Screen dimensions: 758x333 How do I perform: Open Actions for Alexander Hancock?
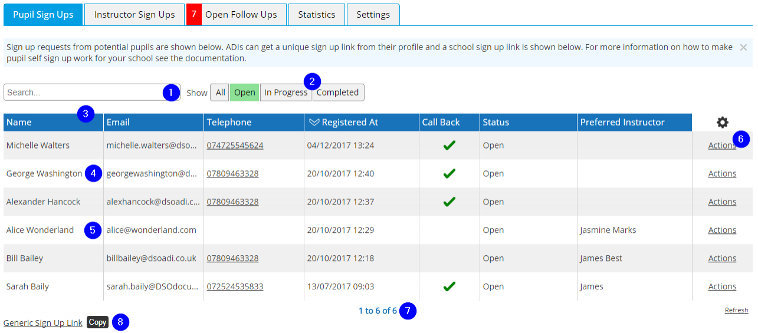tap(722, 202)
